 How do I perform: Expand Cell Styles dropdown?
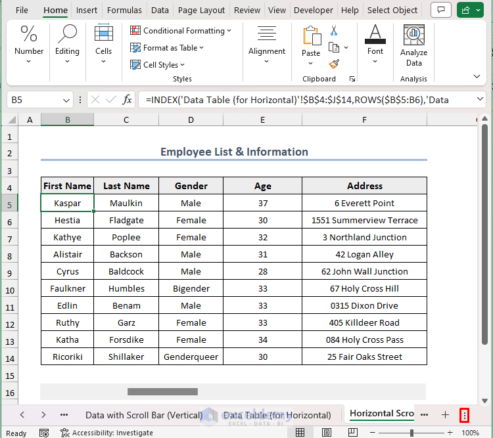click(x=183, y=65)
